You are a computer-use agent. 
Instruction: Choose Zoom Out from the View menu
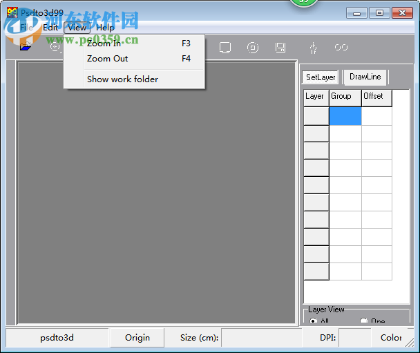point(134,59)
